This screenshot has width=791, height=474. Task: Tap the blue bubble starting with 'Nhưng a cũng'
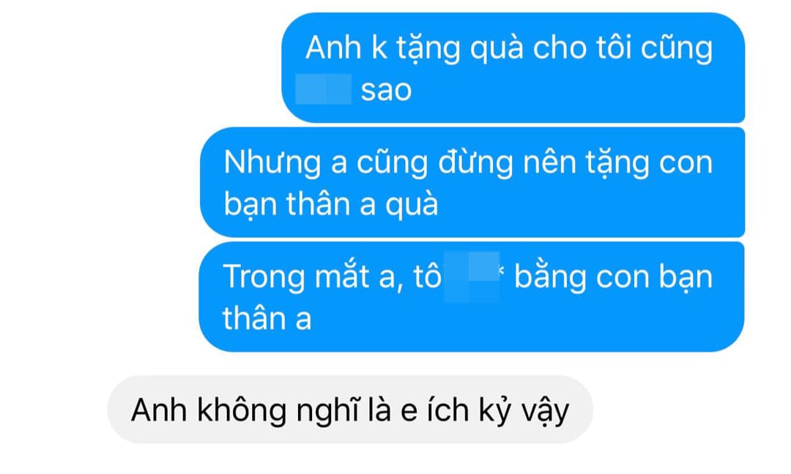point(472,182)
